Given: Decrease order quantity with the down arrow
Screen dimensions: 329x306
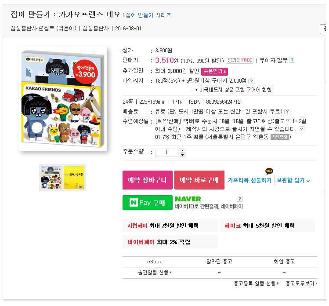Looking at the screenshot, I should pos(182,155).
